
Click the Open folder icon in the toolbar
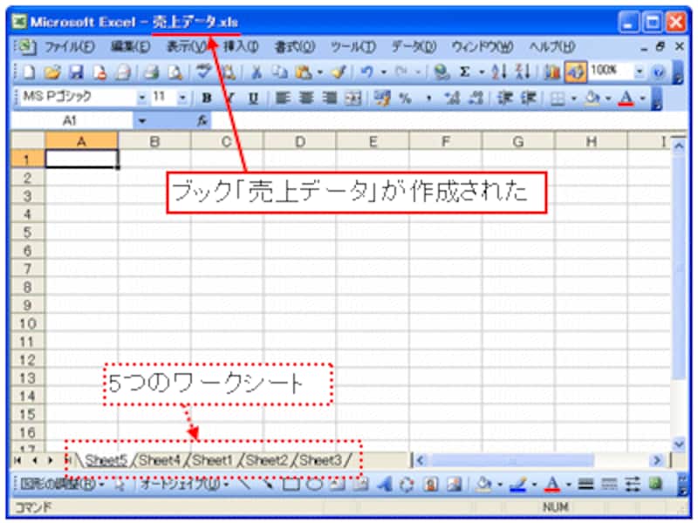click(x=52, y=72)
